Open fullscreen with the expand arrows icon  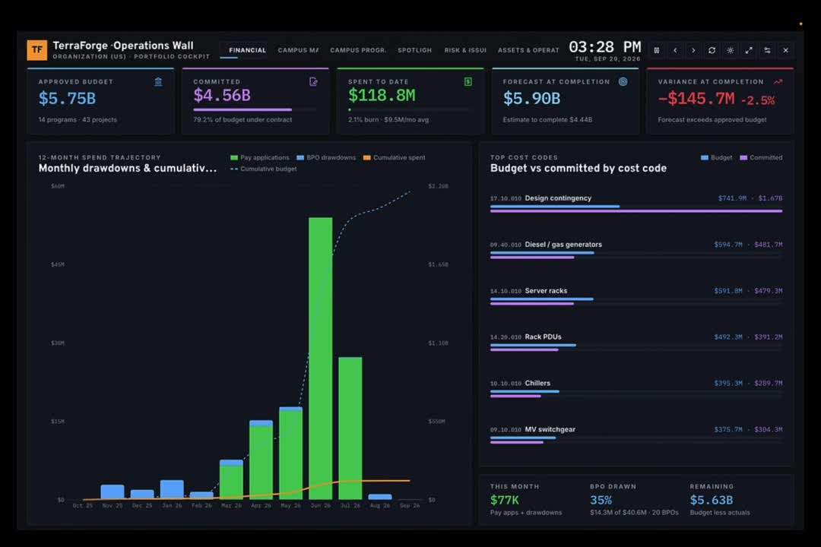tap(749, 50)
